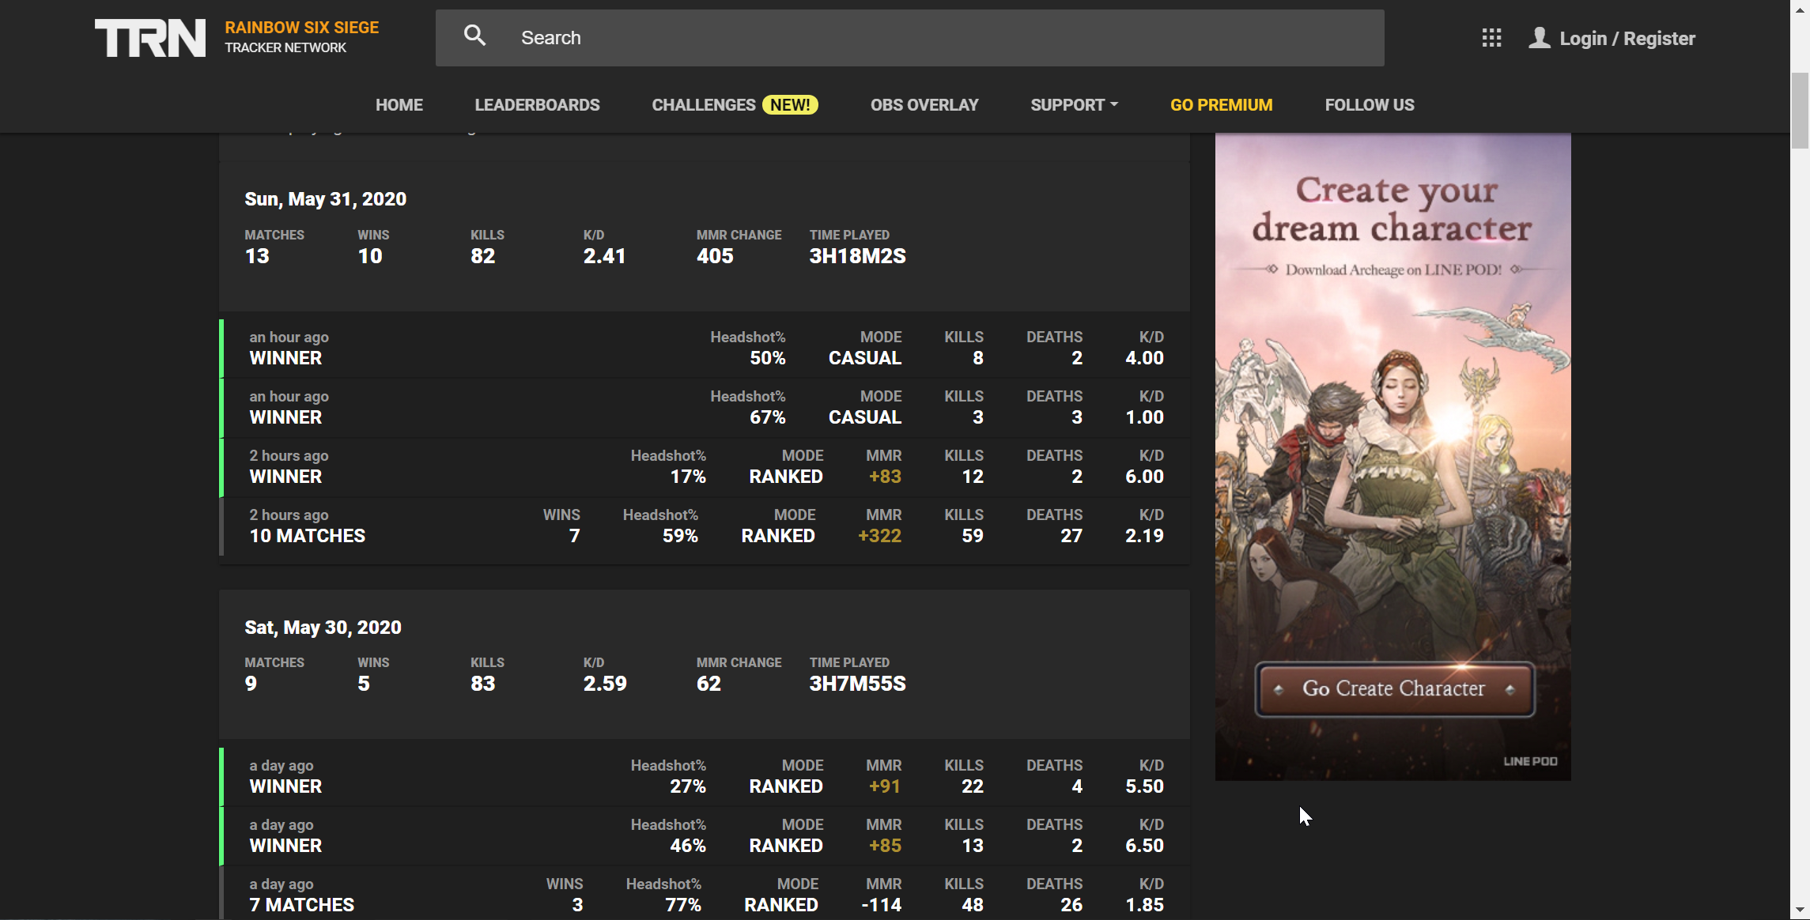Viewport: 1810px width, 920px height.
Task: Click the vertical page scrollbar thumb
Action: pos(1800,111)
